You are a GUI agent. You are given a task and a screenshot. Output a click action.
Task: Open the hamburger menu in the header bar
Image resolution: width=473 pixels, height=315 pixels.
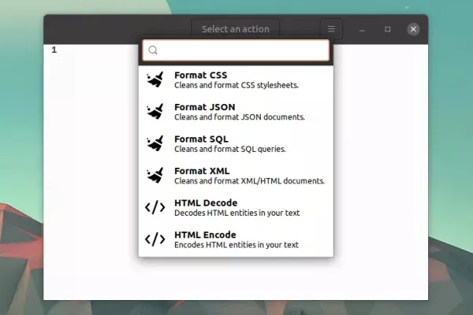pyautogui.click(x=331, y=29)
